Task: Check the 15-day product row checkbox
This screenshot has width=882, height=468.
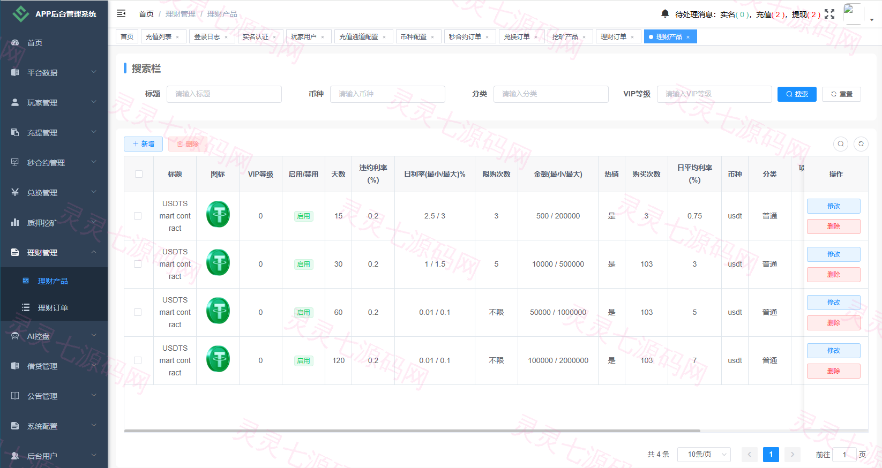Action: pos(138,216)
